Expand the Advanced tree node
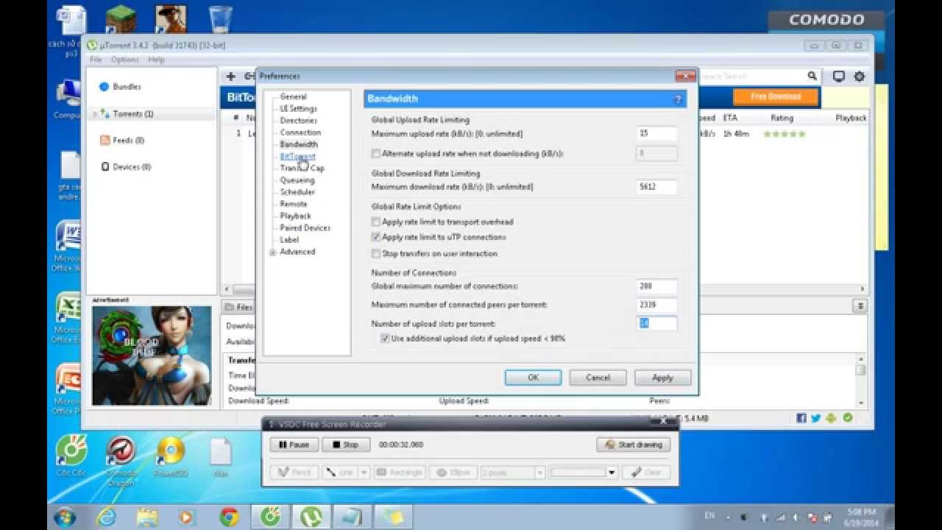Image resolution: width=942 pixels, height=530 pixels. click(273, 252)
